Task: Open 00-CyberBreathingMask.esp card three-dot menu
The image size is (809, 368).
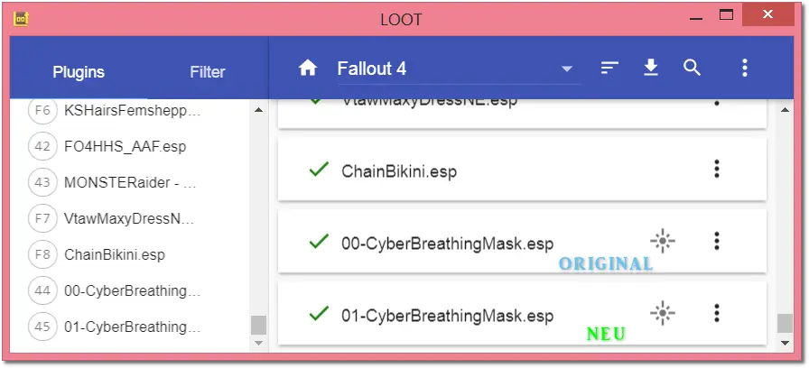Action: pyautogui.click(x=717, y=241)
